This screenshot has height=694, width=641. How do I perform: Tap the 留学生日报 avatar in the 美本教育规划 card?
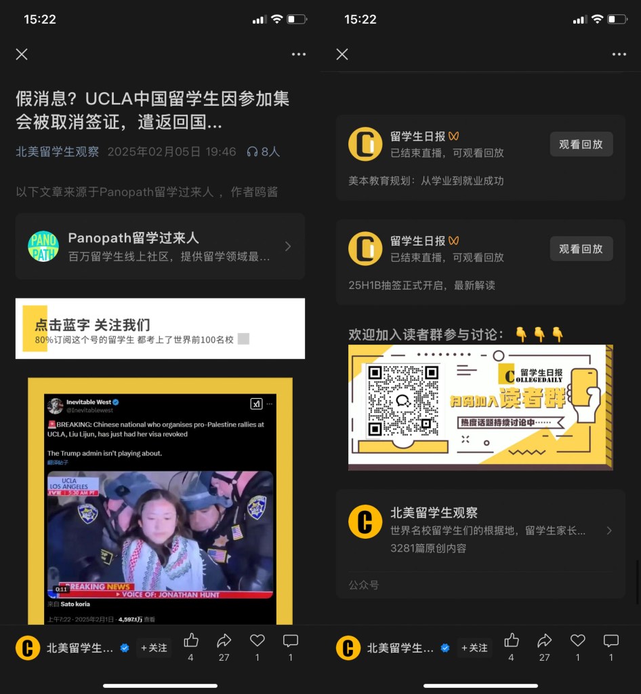click(x=365, y=144)
